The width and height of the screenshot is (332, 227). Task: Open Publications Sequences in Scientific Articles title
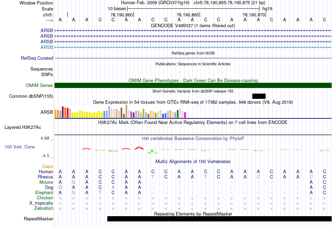[x=193, y=64]
